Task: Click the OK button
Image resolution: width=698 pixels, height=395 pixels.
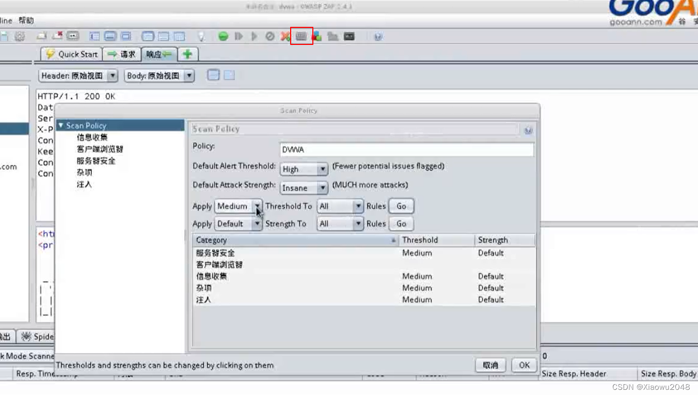Action: [525, 365]
